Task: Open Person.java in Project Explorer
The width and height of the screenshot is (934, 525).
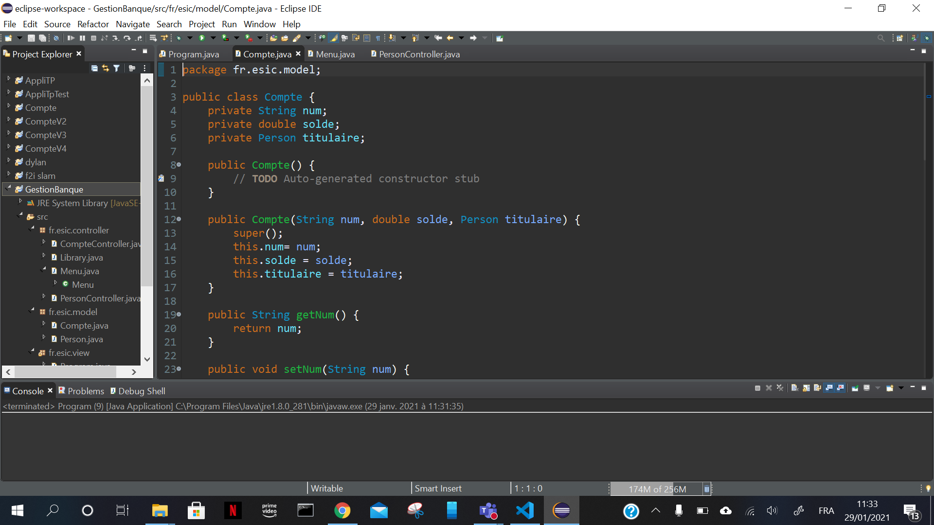Action: 81,339
